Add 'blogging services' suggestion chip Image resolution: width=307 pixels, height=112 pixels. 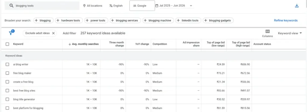coord(125,21)
